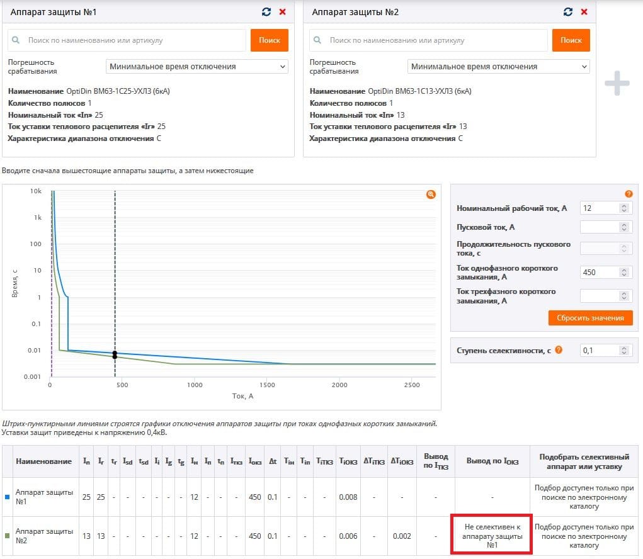Viewport: 643px width, 559px height.
Task: Click the reset values button
Action: click(x=589, y=318)
